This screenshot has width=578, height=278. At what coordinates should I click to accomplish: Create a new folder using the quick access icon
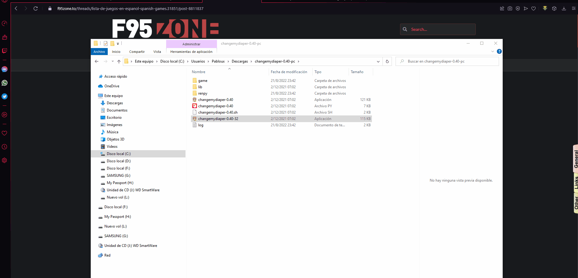coord(112,44)
